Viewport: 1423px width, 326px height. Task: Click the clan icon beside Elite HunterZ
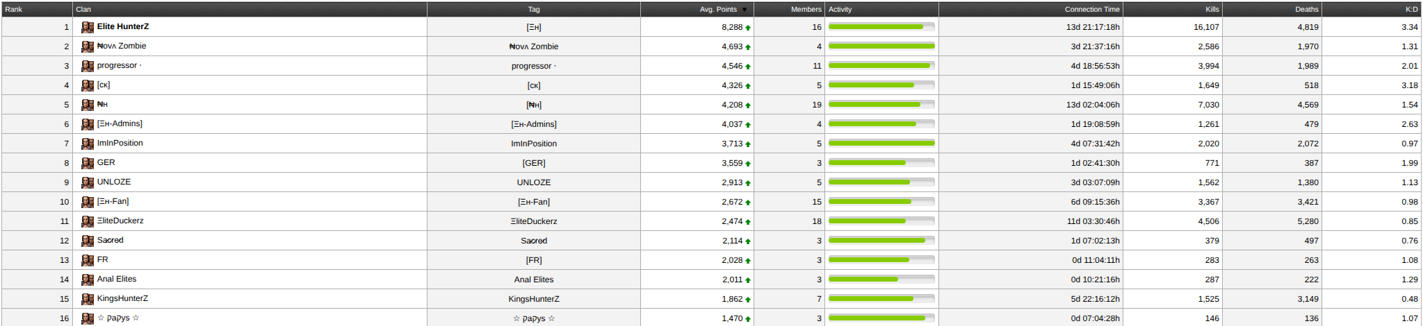88,27
